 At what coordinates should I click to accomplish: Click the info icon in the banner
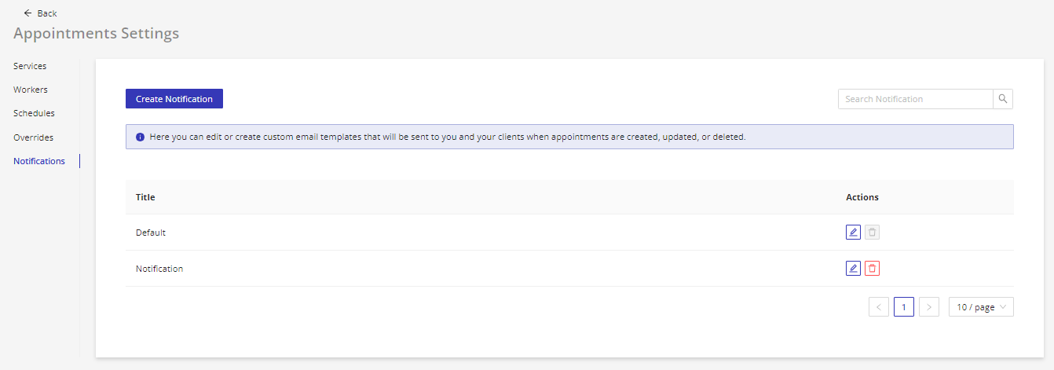[140, 137]
